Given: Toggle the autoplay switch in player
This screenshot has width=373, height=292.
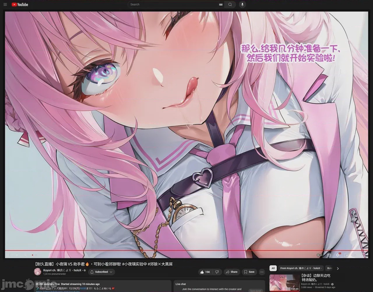Looking at the screenshot, I should (319, 255).
